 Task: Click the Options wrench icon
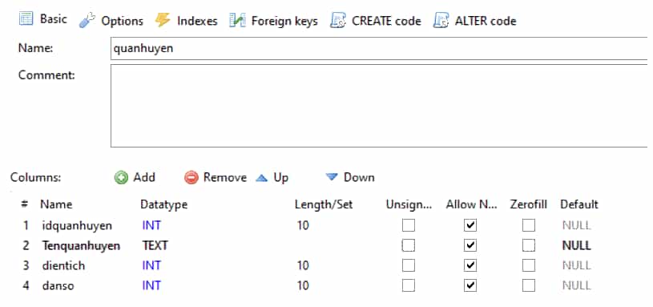coord(87,21)
